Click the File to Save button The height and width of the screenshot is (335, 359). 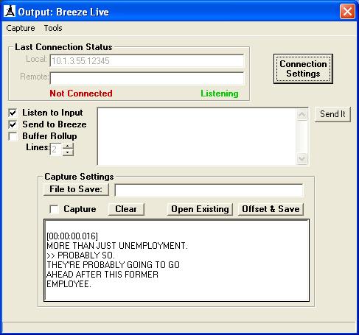(x=76, y=189)
